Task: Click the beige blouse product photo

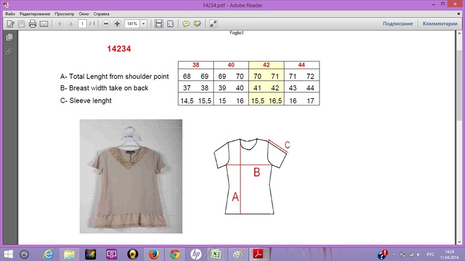Action: click(131, 177)
